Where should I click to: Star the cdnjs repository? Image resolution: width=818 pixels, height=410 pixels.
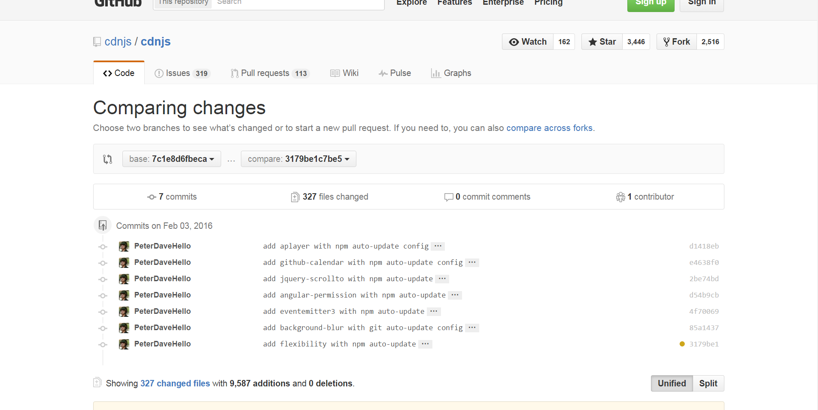coord(602,42)
